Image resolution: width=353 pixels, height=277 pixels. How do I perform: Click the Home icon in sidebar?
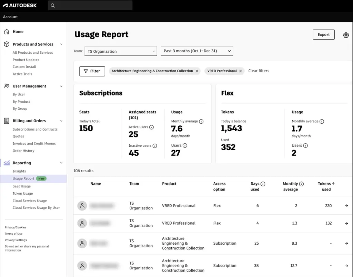(x=7, y=32)
